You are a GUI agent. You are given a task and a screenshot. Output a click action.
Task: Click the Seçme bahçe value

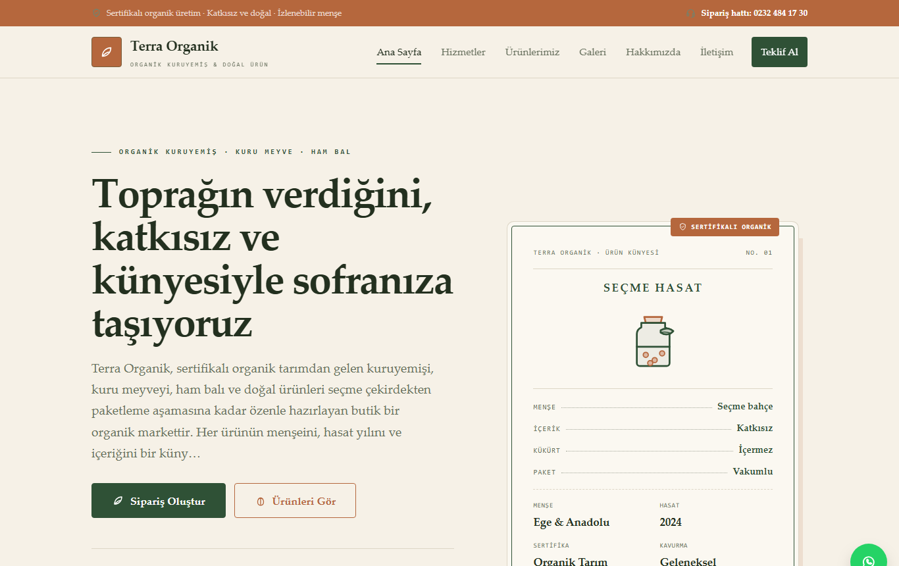(x=745, y=406)
